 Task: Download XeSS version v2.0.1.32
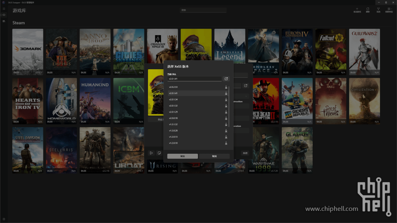click(x=226, y=106)
